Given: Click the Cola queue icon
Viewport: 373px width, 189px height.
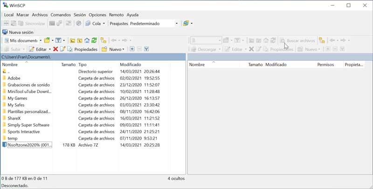Looking at the screenshot, I should coord(88,23).
